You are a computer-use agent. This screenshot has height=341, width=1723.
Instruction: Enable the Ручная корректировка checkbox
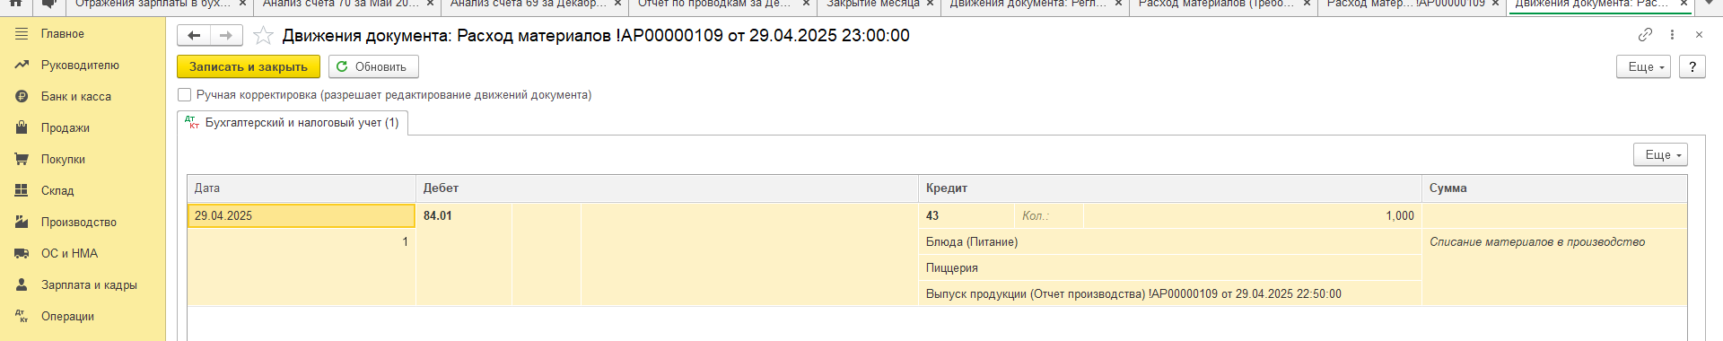185,94
